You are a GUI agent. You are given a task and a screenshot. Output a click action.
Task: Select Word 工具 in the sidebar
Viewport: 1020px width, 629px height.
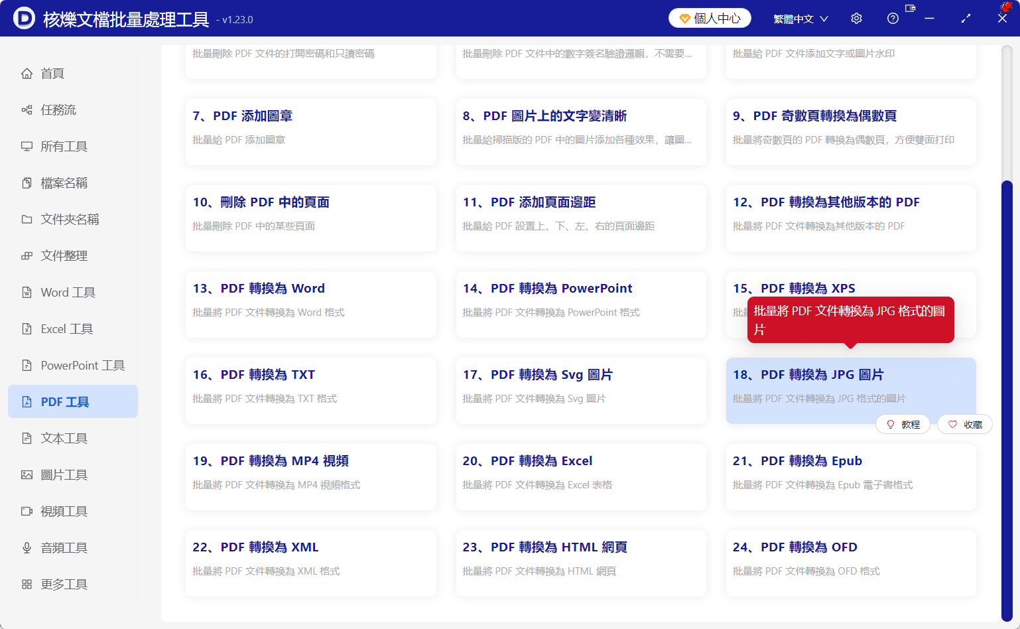click(73, 293)
